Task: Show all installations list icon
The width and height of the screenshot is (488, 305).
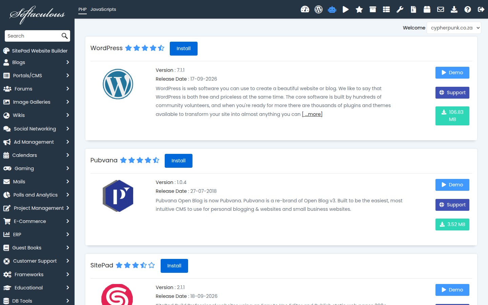Action: [x=386, y=9]
